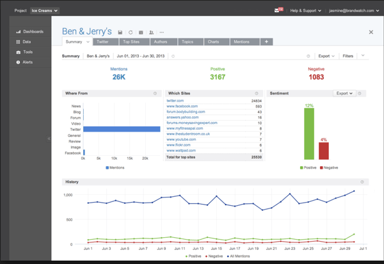Toggle Positive legend in Sentiment chart
The height and width of the screenshot is (264, 384).
tap(308, 167)
